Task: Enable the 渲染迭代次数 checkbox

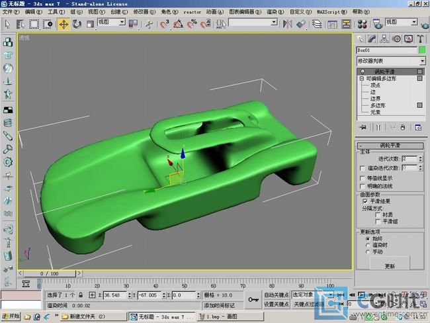Action: click(363, 168)
